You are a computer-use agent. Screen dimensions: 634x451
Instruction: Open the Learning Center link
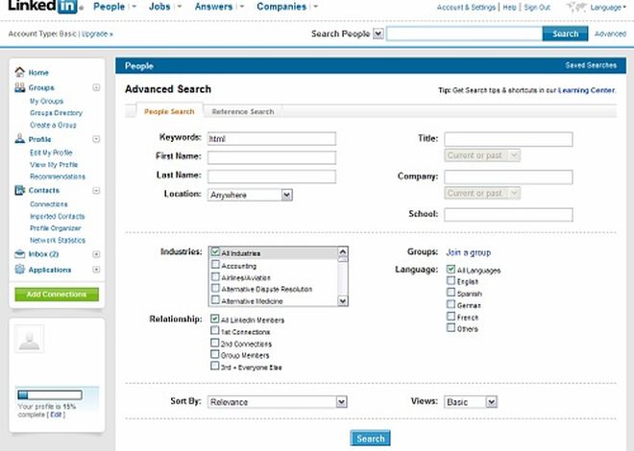point(586,90)
